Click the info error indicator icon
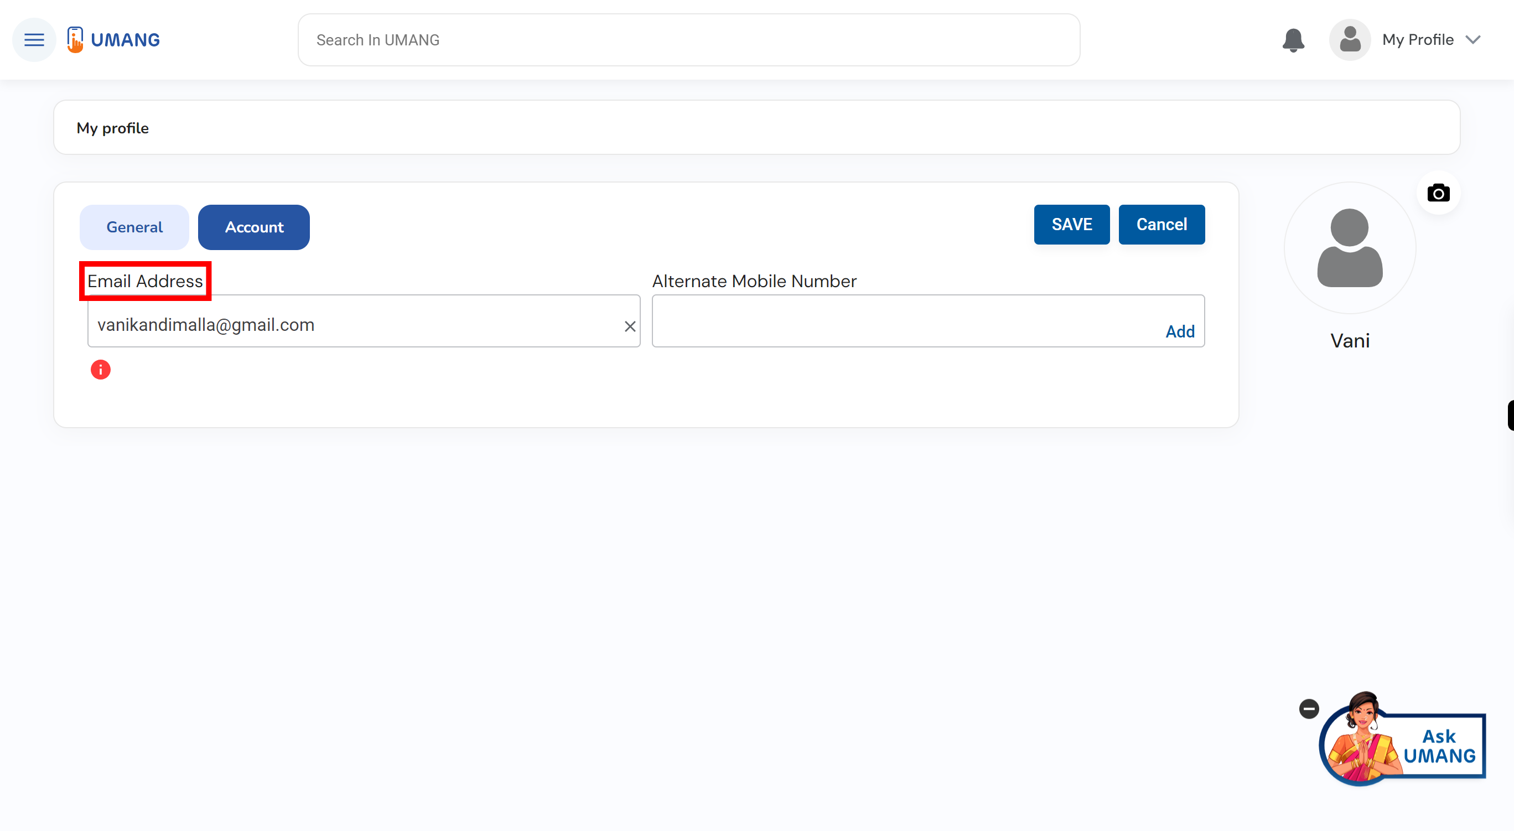 click(x=100, y=368)
